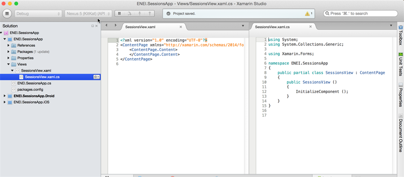Click the Stop debugging button
Viewport: 404px width, 177px height.
click(7, 13)
